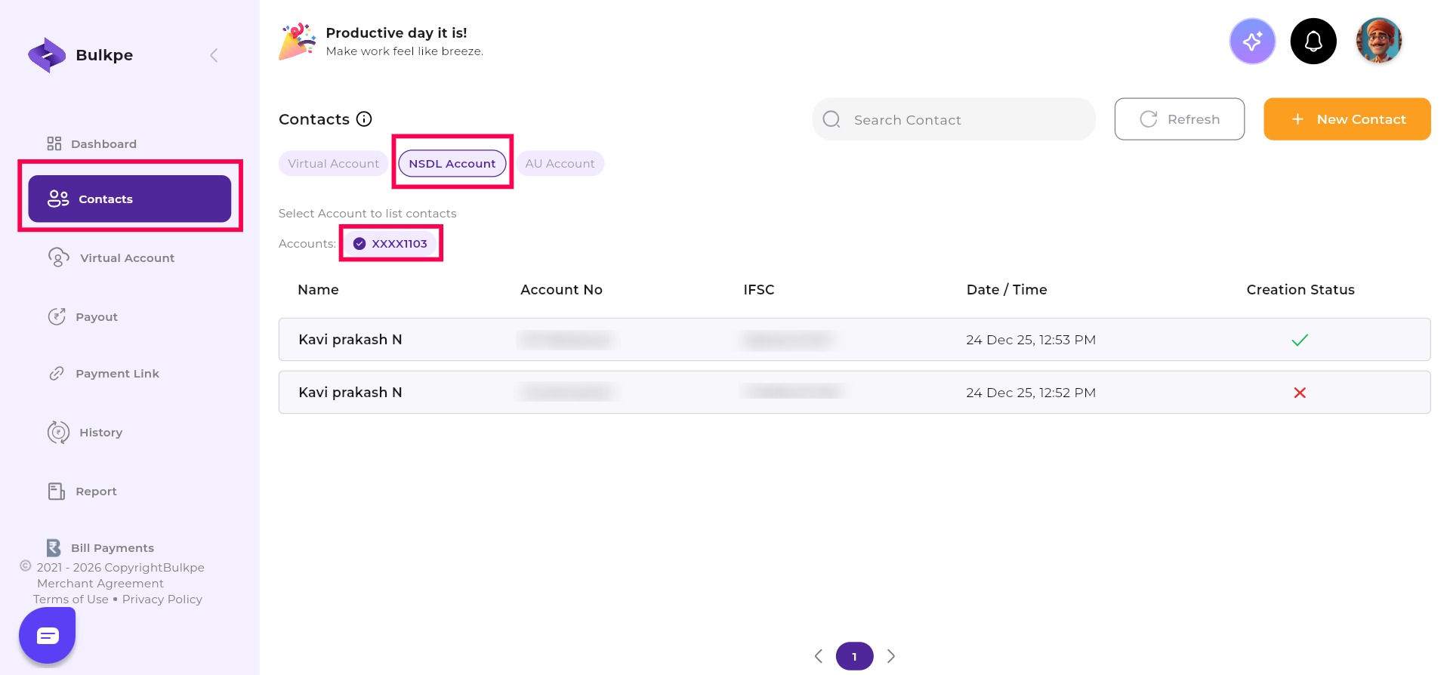The width and height of the screenshot is (1450, 675).
Task: Click the New Contact button
Action: click(x=1347, y=119)
